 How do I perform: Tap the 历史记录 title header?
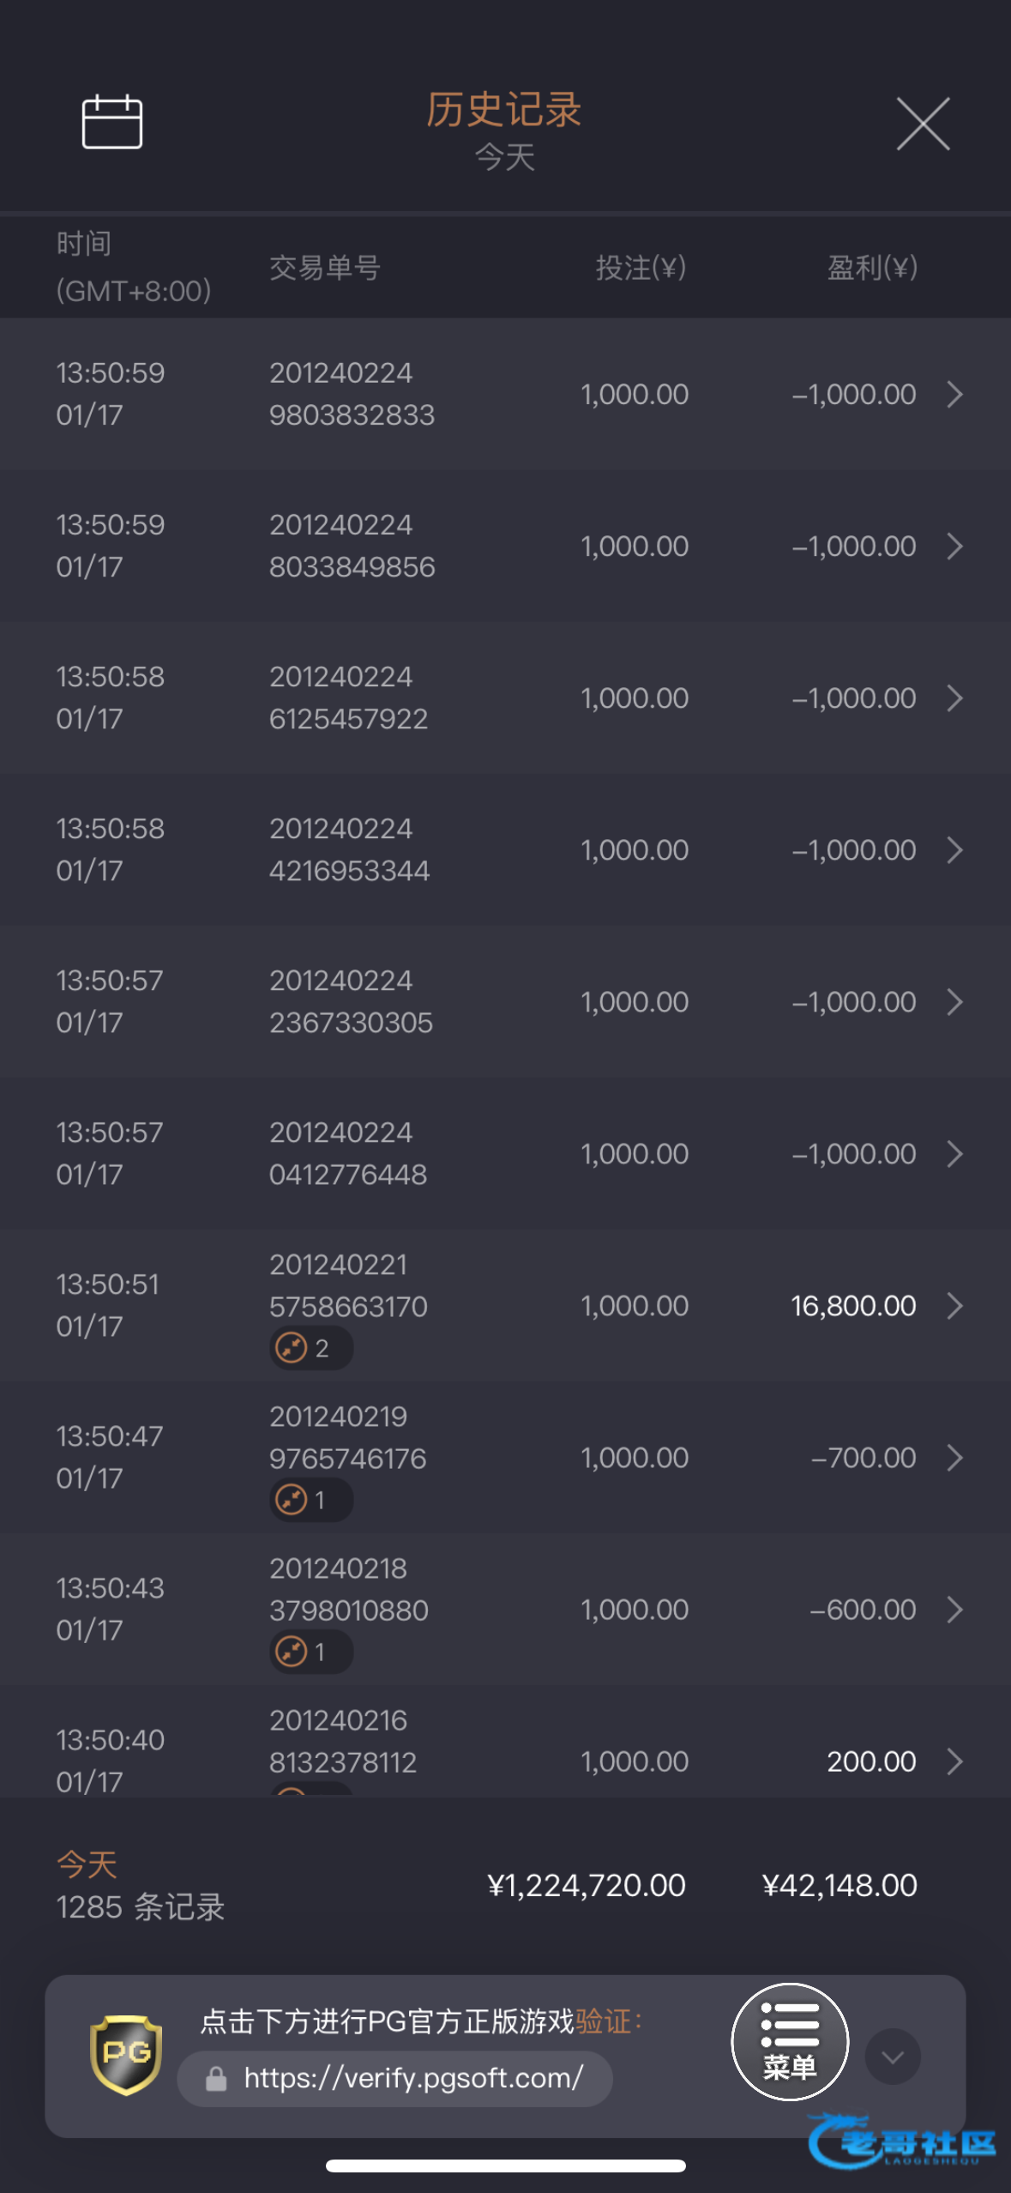point(504,110)
